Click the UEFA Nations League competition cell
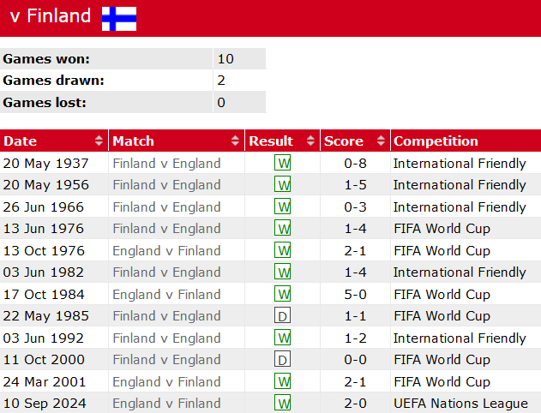 point(460,404)
